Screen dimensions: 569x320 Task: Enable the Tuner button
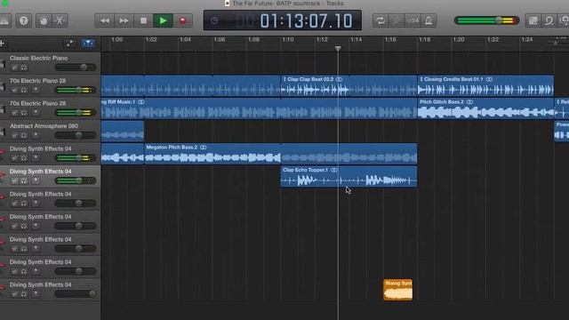pyautogui.click(x=397, y=20)
